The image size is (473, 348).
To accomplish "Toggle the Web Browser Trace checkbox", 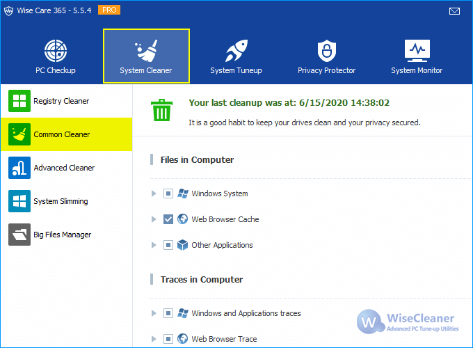I will (168, 339).
